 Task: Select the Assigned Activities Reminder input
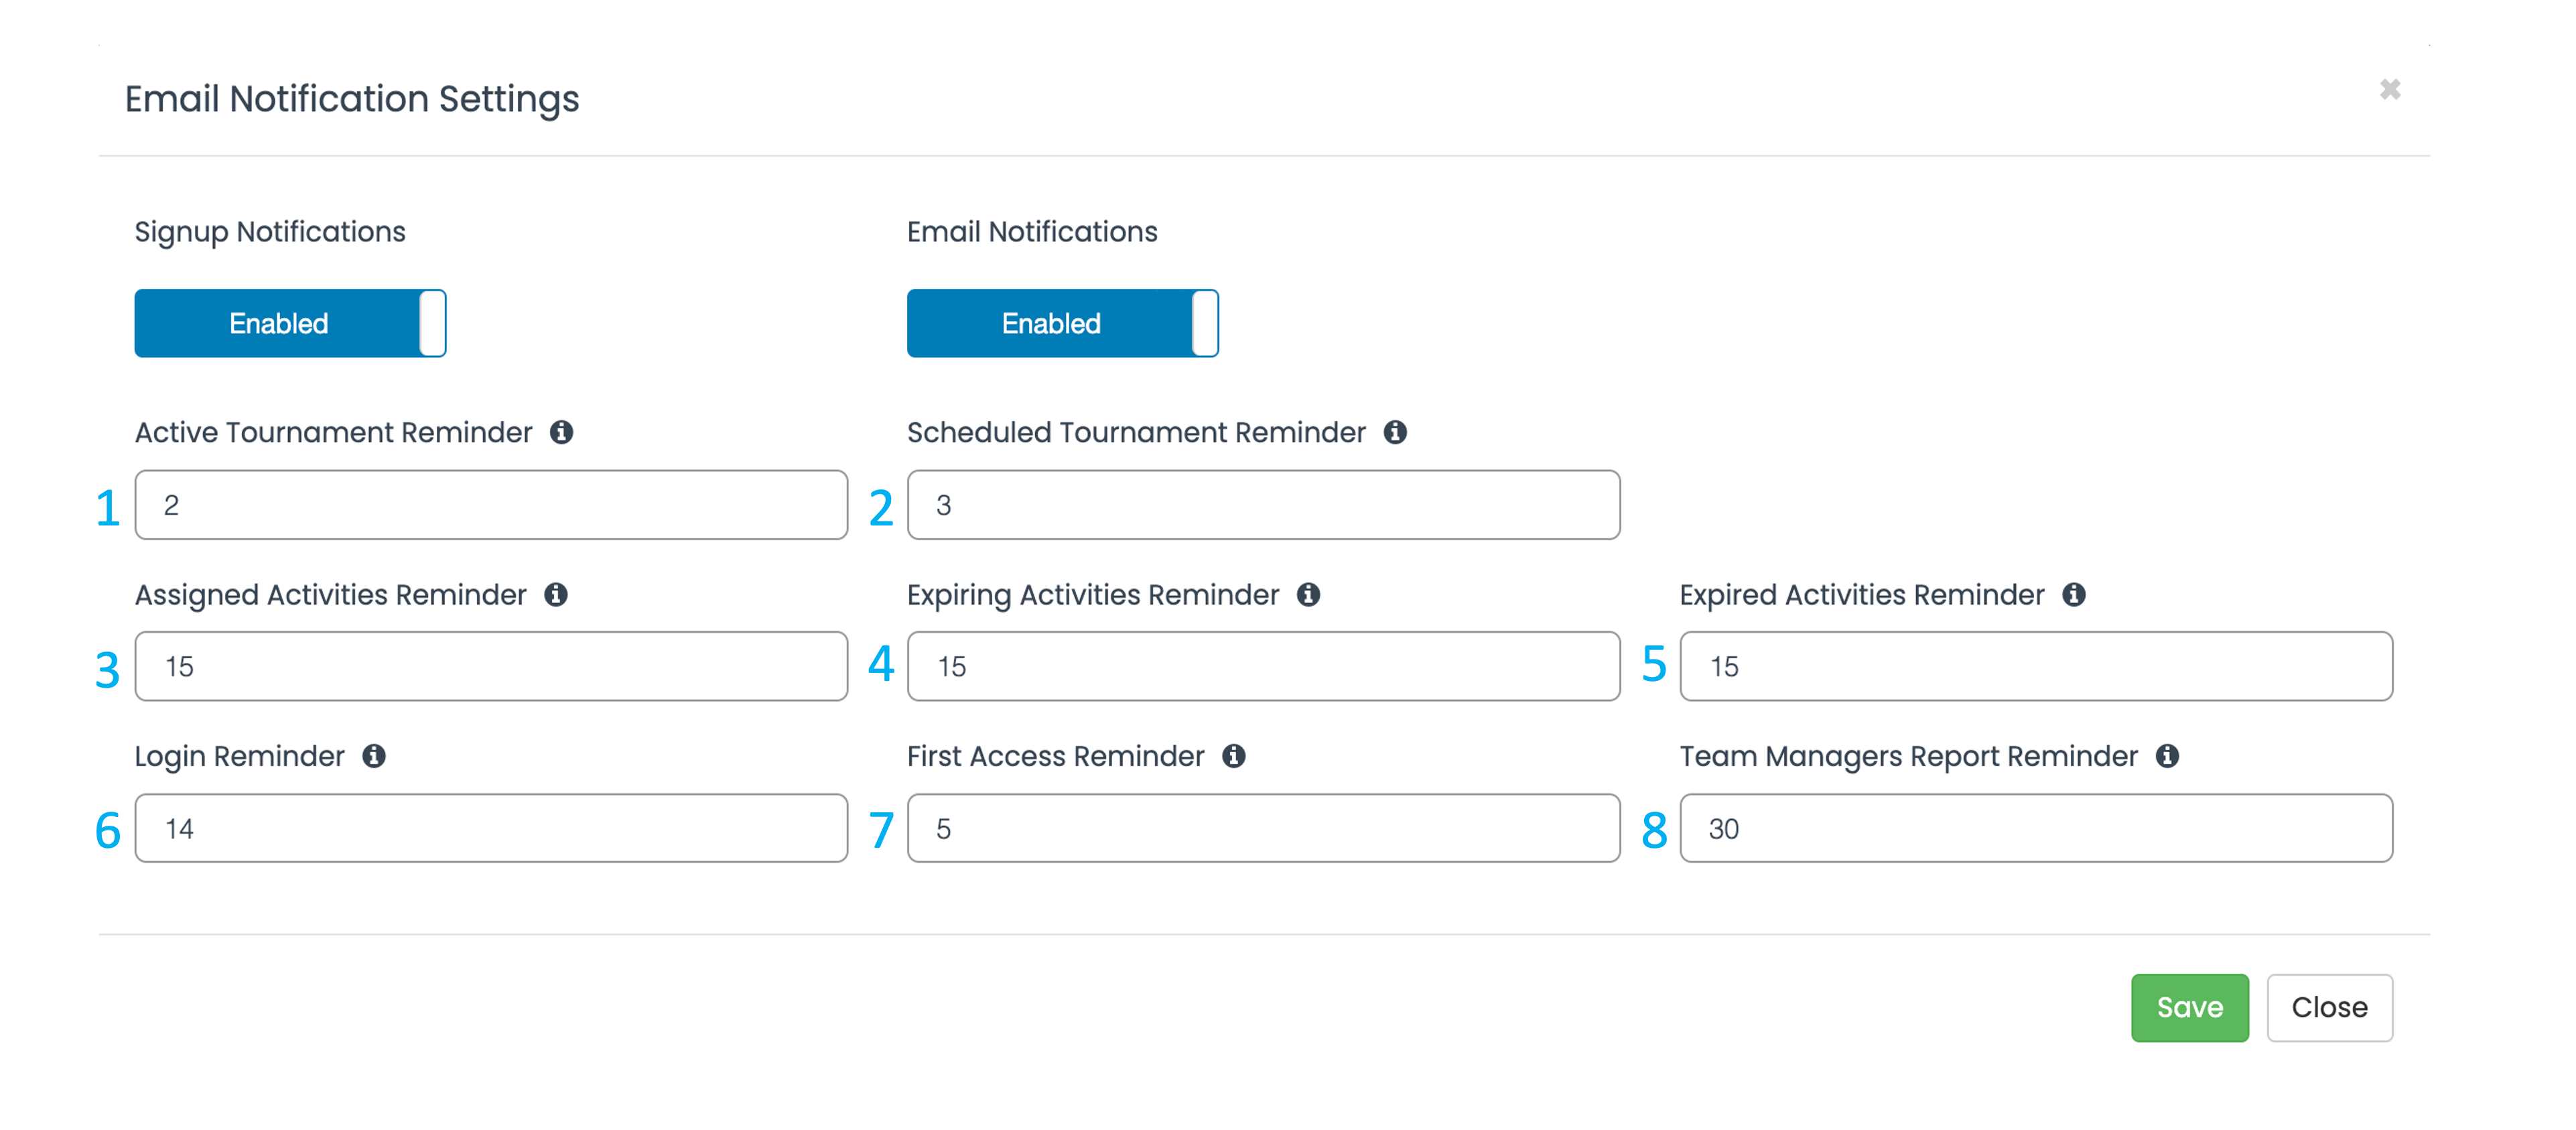(491, 666)
